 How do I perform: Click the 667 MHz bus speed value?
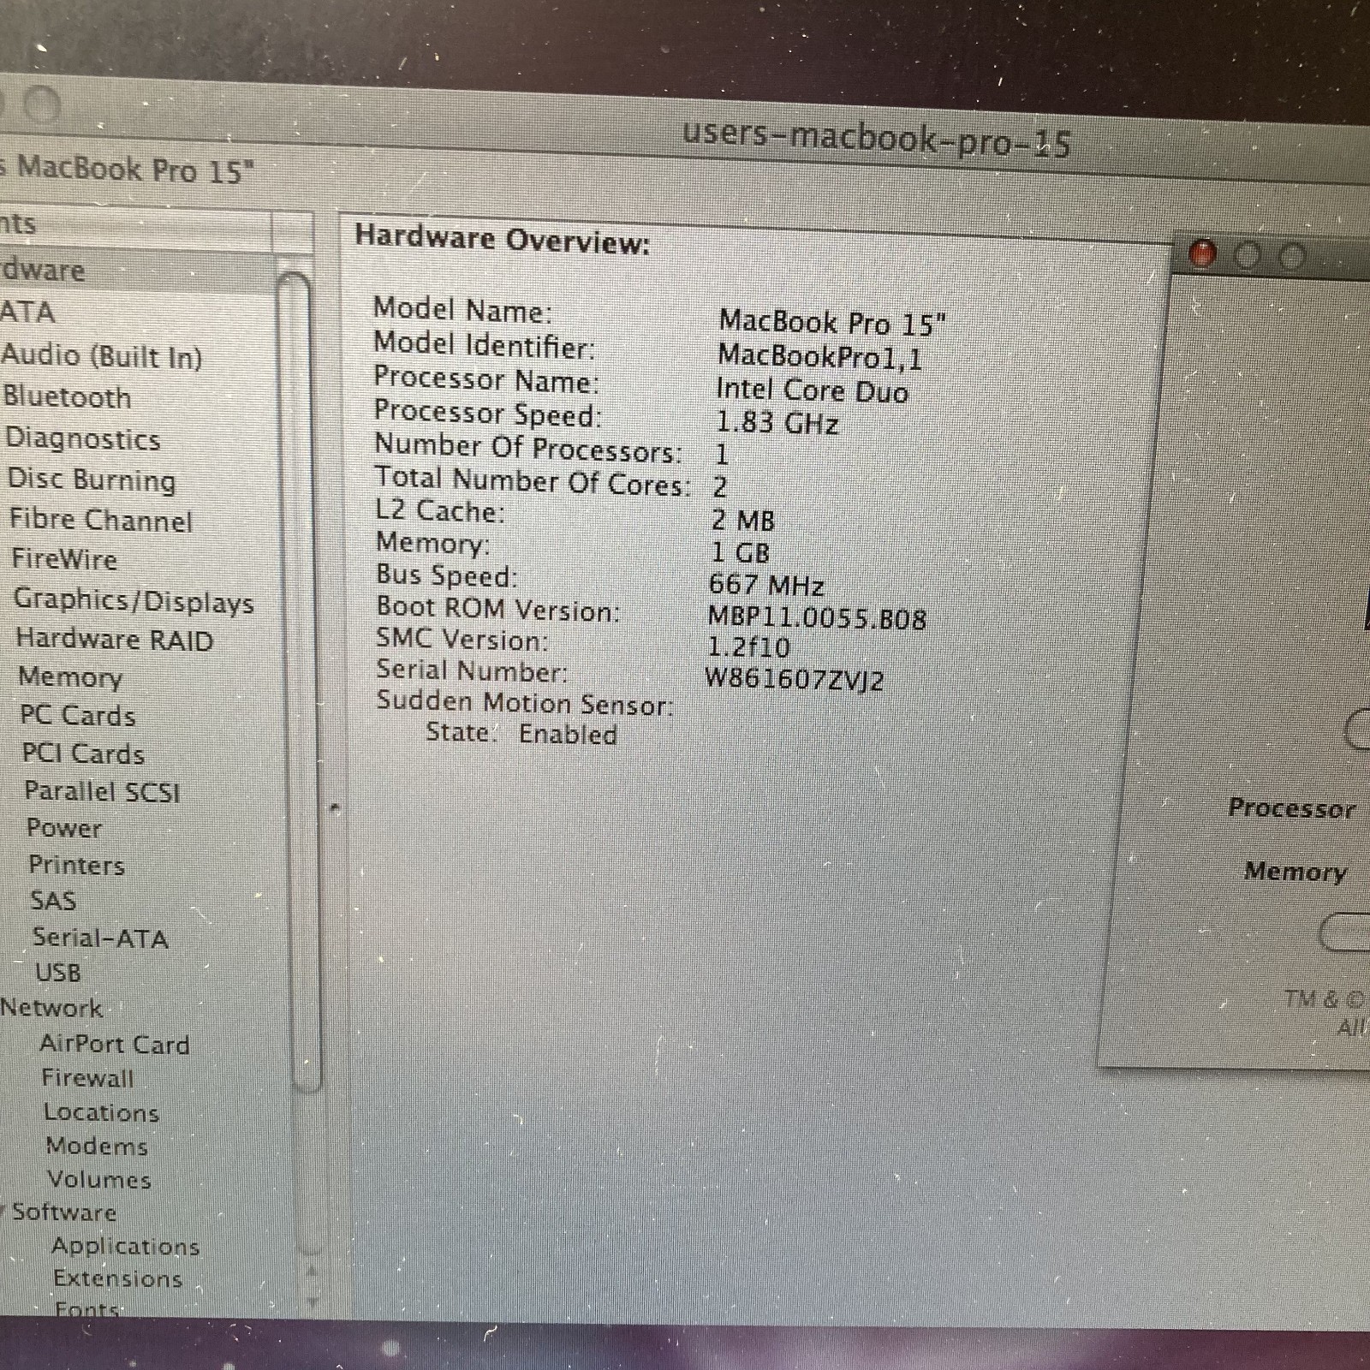[x=765, y=586]
